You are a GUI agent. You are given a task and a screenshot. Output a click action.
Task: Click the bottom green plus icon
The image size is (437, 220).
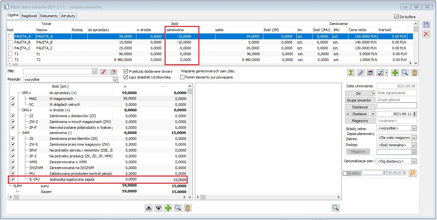click(168, 208)
